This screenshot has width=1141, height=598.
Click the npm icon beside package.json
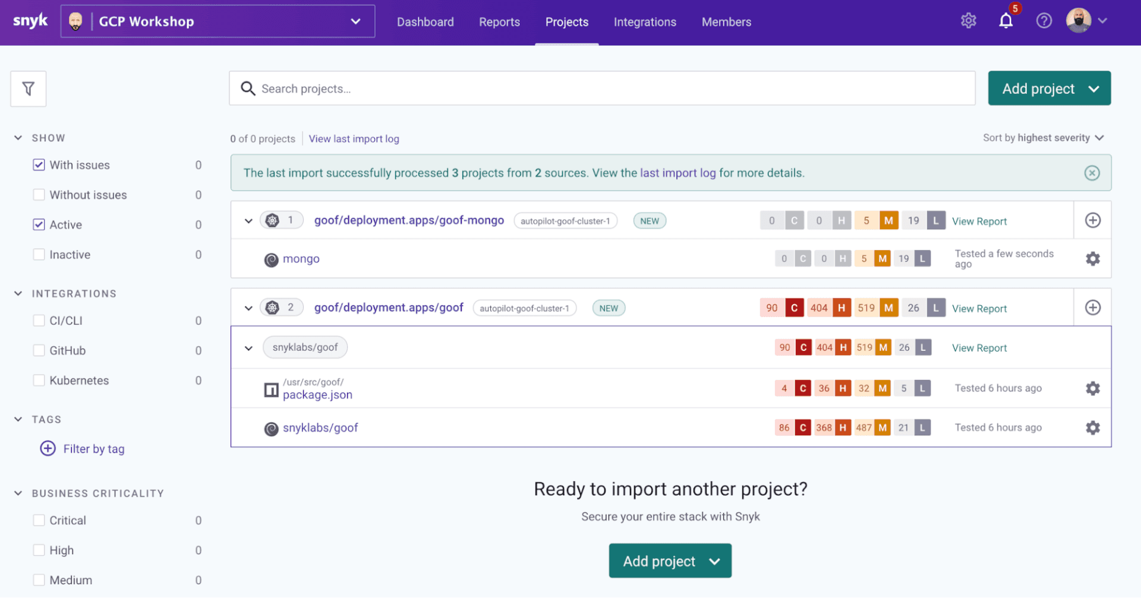point(271,390)
